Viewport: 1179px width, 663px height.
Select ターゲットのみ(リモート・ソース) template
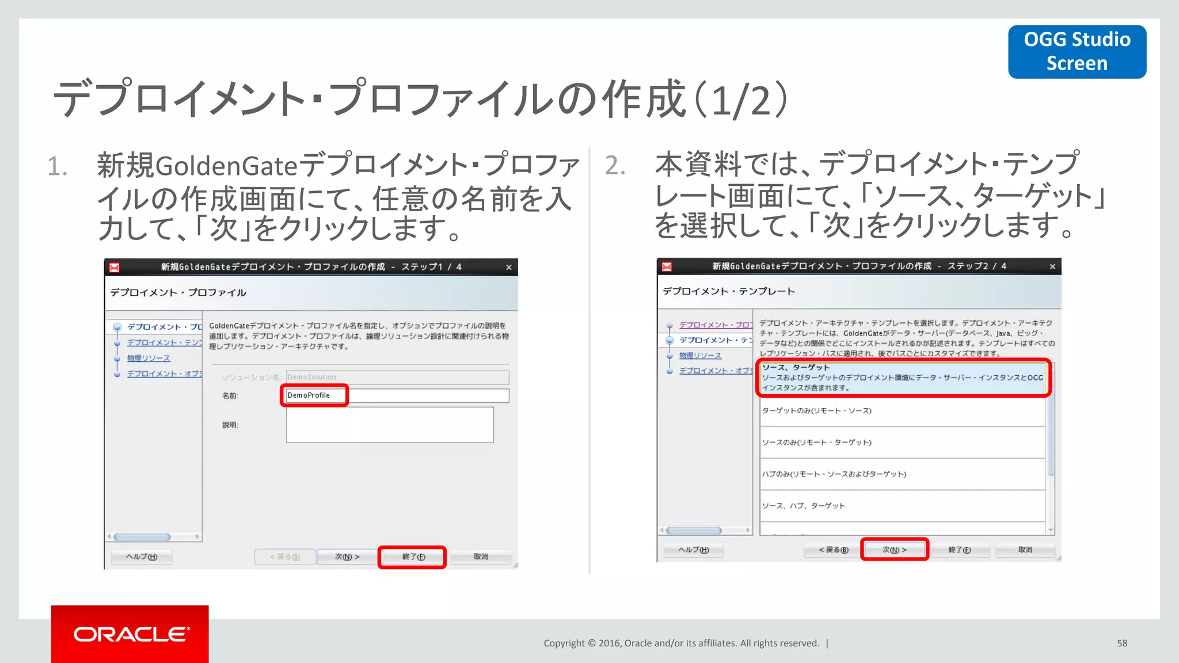pos(903,411)
